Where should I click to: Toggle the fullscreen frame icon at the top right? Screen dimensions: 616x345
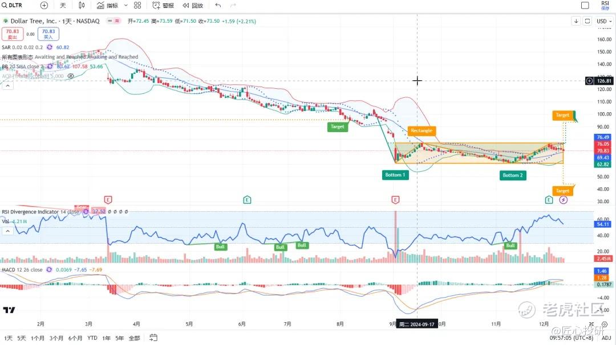click(x=587, y=20)
